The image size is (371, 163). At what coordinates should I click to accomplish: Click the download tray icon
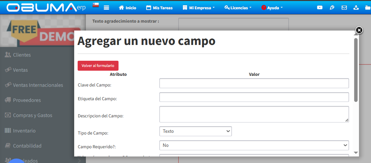click(356, 8)
